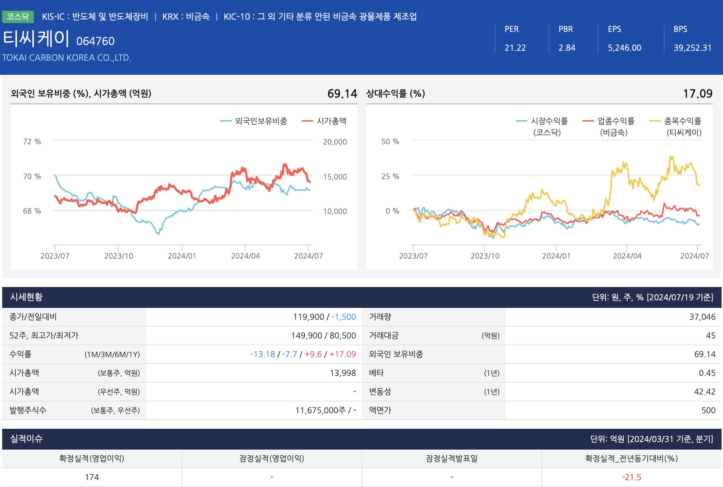723x487 pixels.
Task: Click the 실적이슈 section header
Action: (27, 439)
